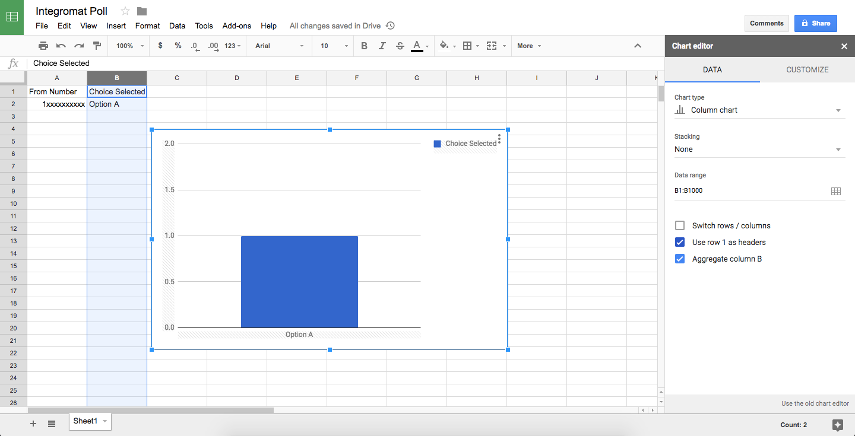This screenshot has width=855, height=436.
Task: Open the Add-ons menu
Action: pos(236,26)
